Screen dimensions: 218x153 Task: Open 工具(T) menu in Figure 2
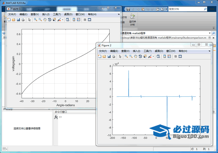coord(148,51)
